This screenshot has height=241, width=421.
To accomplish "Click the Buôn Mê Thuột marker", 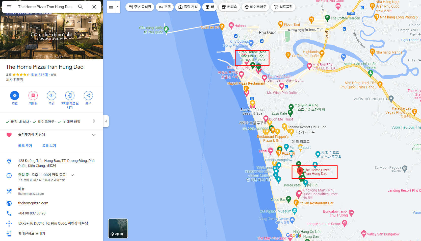I will point(266,118).
